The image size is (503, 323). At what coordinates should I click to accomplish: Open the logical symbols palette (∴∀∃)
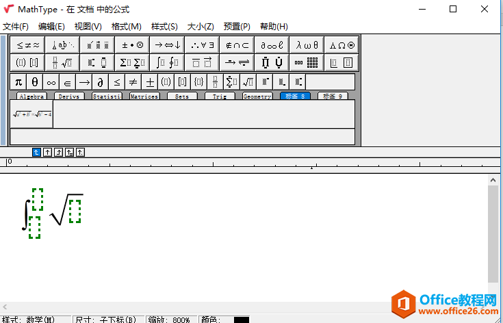tap(202, 45)
